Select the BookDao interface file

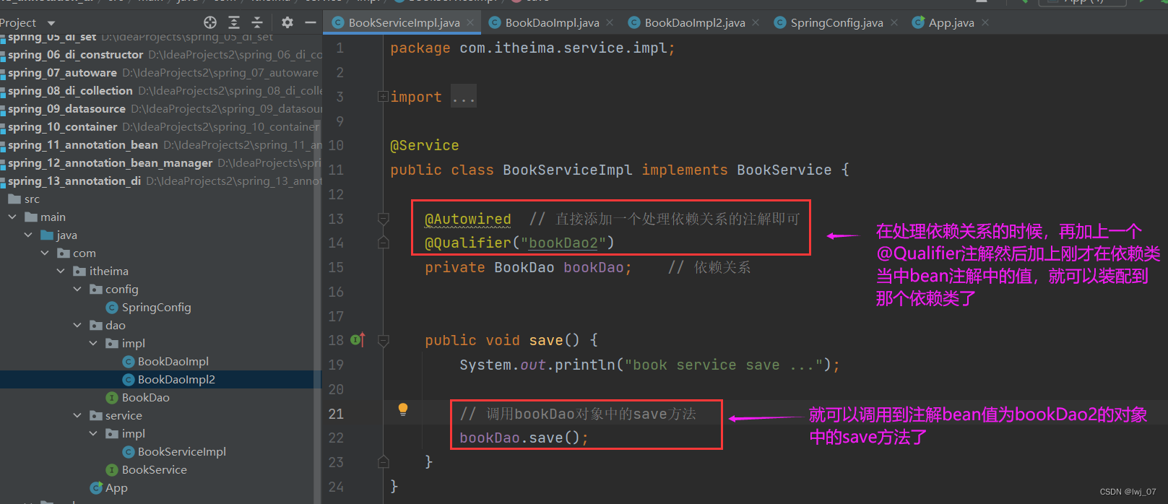point(145,398)
